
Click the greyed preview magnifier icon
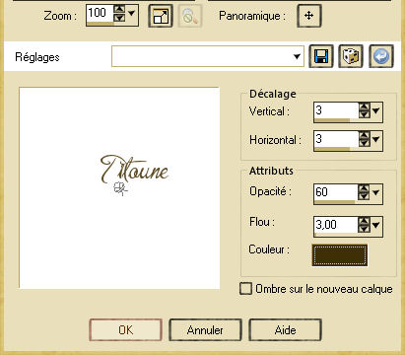coord(190,16)
